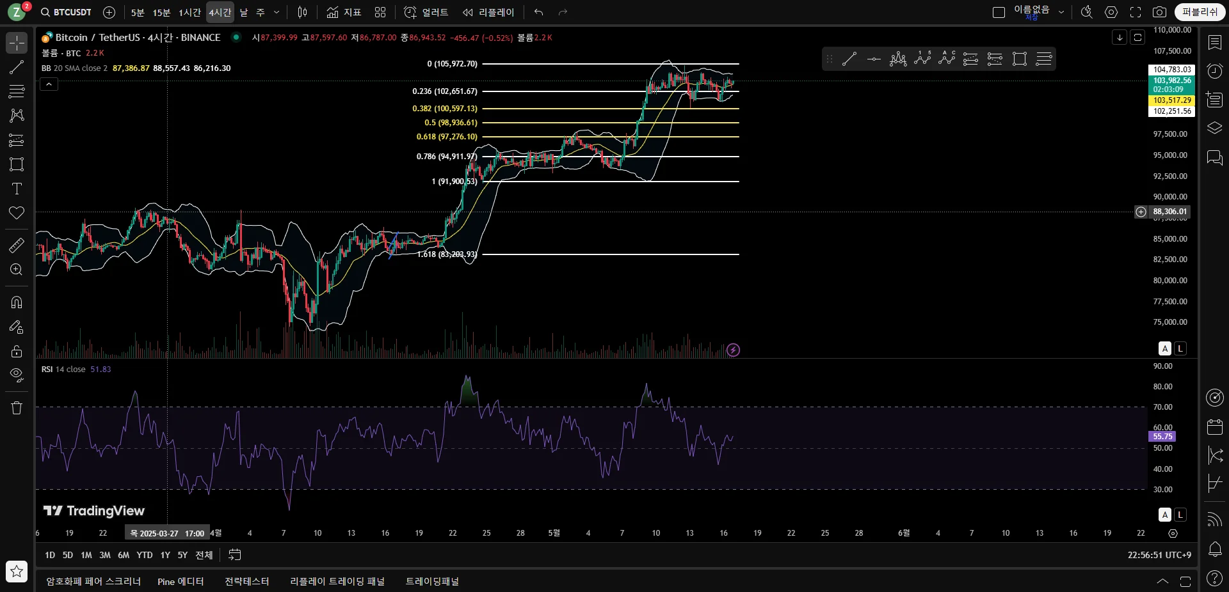This screenshot has height=592, width=1229.
Task: Open the 전략테스터 tab
Action: 247,581
